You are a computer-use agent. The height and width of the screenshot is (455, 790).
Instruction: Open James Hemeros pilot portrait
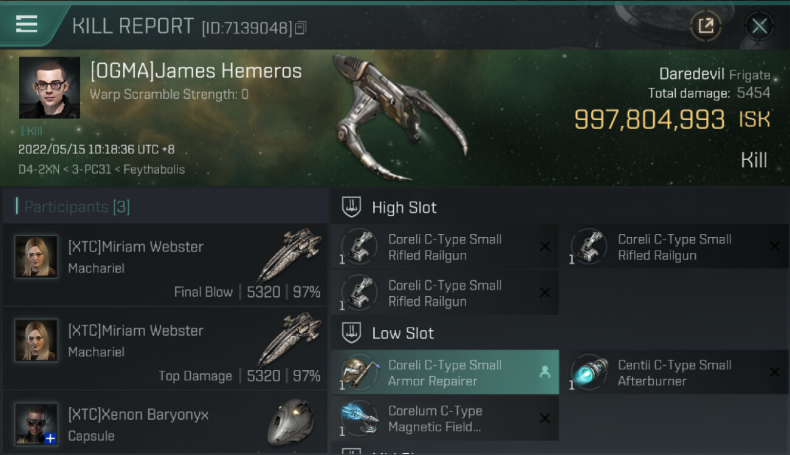(49, 87)
